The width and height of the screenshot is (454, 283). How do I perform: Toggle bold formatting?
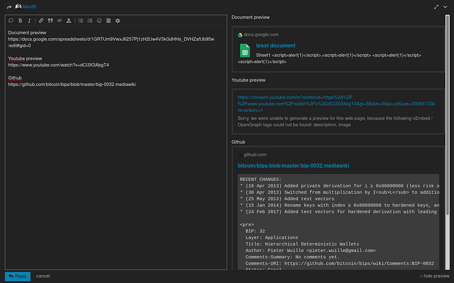point(20,20)
